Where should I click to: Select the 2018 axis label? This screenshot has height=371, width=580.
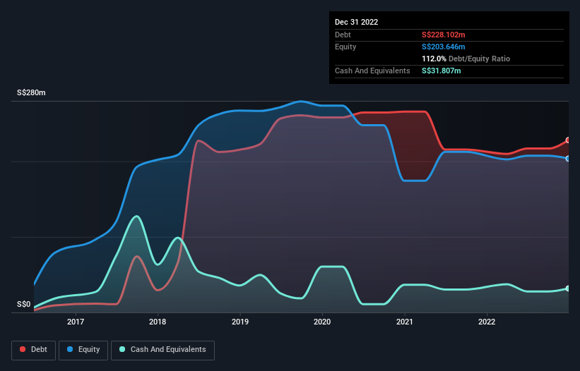coord(158,322)
